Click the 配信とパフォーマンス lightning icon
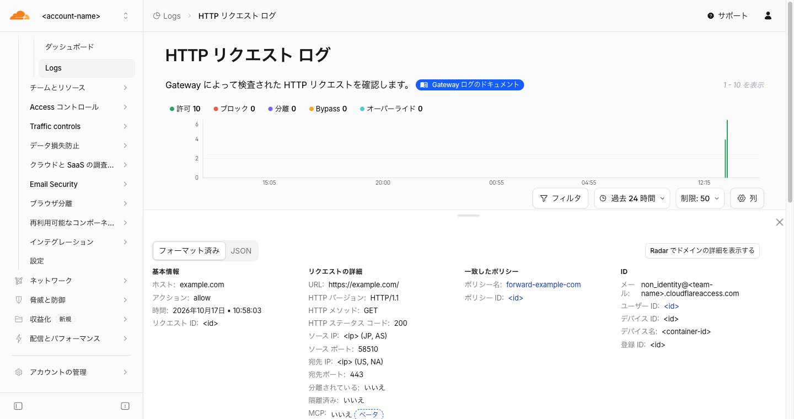 click(x=19, y=339)
